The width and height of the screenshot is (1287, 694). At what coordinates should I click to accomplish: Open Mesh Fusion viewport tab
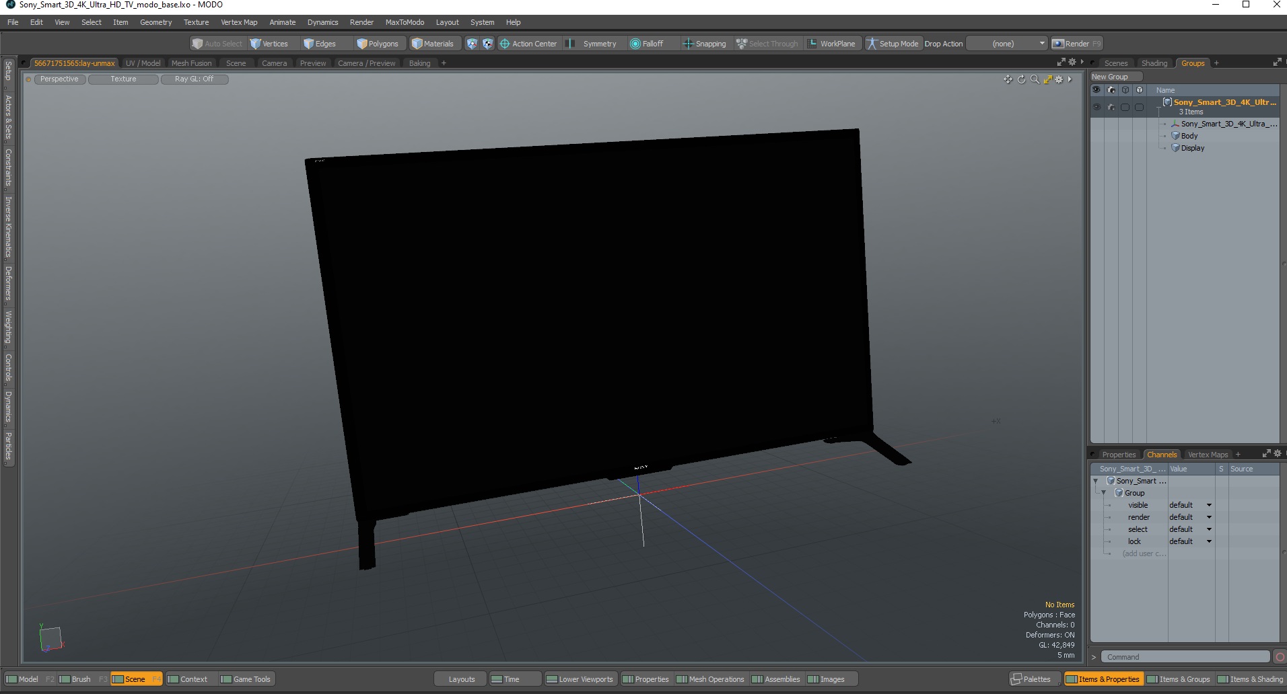point(191,63)
